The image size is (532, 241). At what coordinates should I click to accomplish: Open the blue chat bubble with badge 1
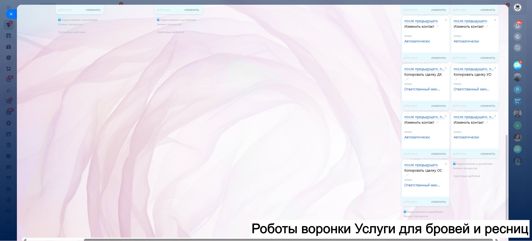click(517, 65)
